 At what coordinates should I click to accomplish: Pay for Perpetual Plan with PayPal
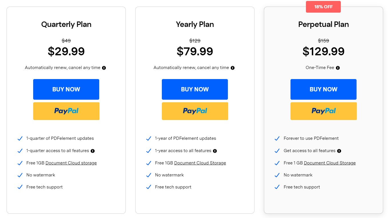click(324, 111)
